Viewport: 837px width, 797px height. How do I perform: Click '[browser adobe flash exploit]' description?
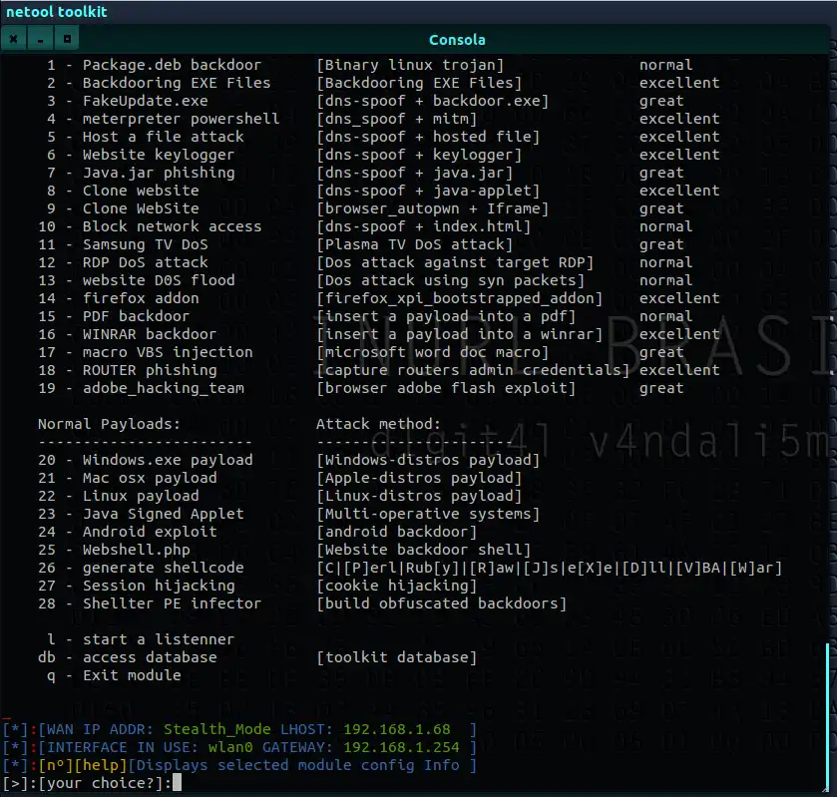(446, 389)
